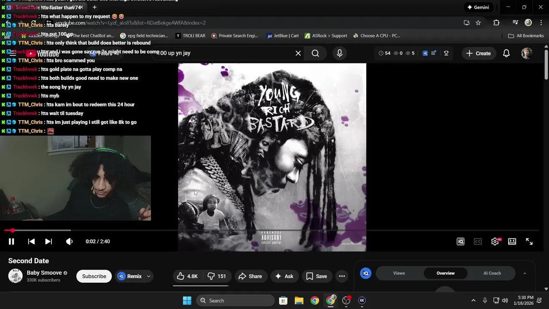
Task: Open a new browser tab
Action: click(x=94, y=7)
